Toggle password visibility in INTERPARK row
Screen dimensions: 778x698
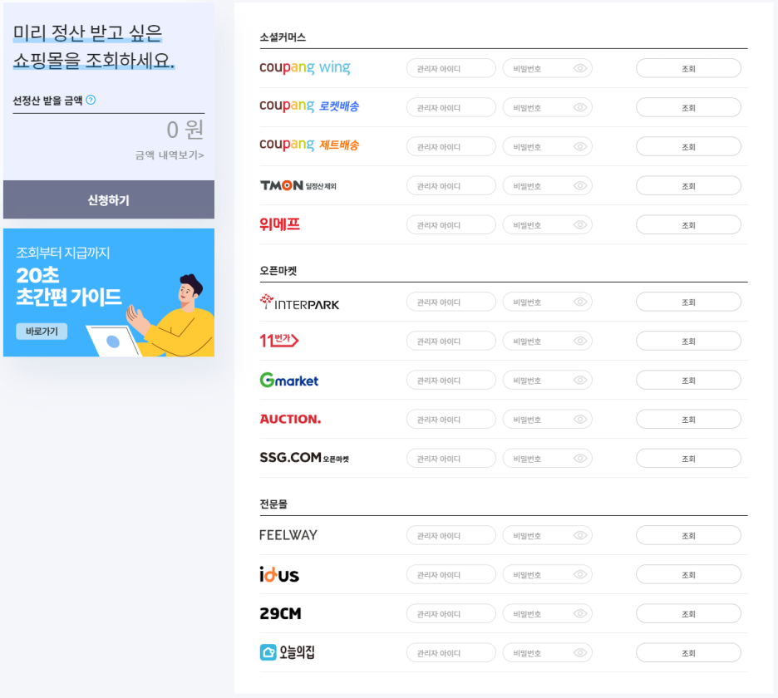click(x=580, y=302)
